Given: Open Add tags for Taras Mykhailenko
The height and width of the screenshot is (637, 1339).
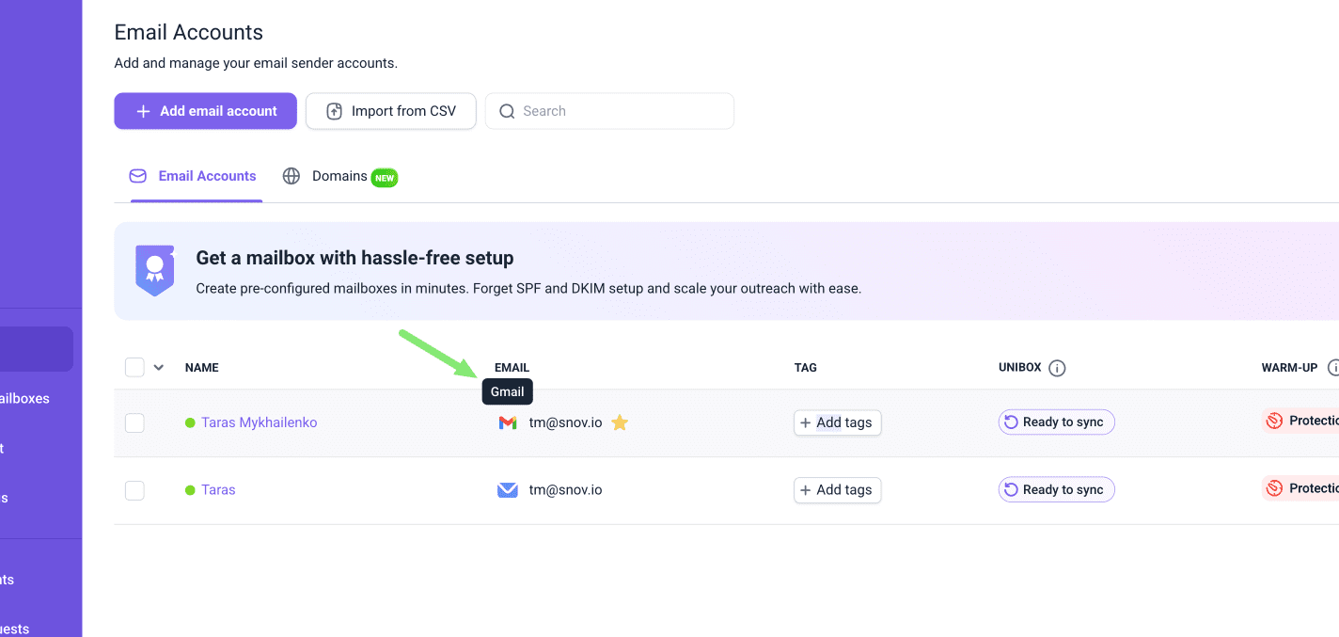Looking at the screenshot, I should [x=837, y=422].
